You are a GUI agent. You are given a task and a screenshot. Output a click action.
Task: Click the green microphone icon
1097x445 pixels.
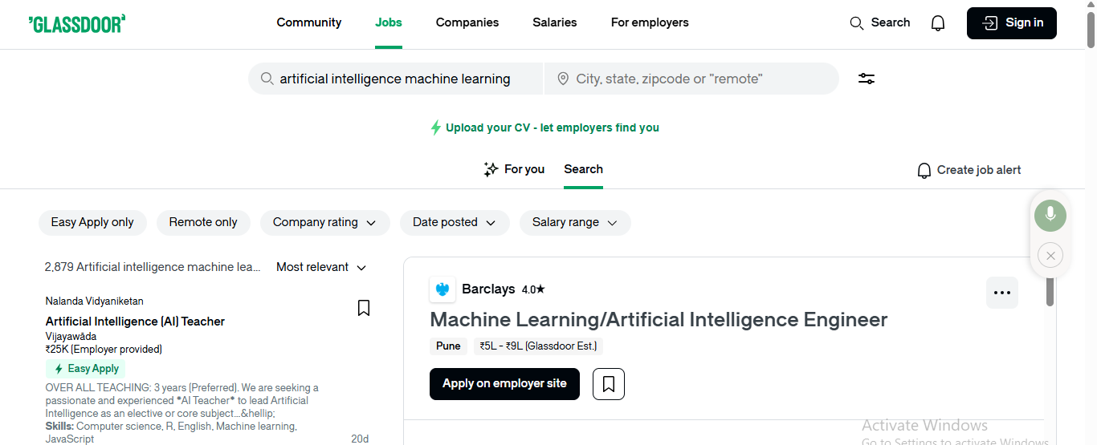(1050, 216)
